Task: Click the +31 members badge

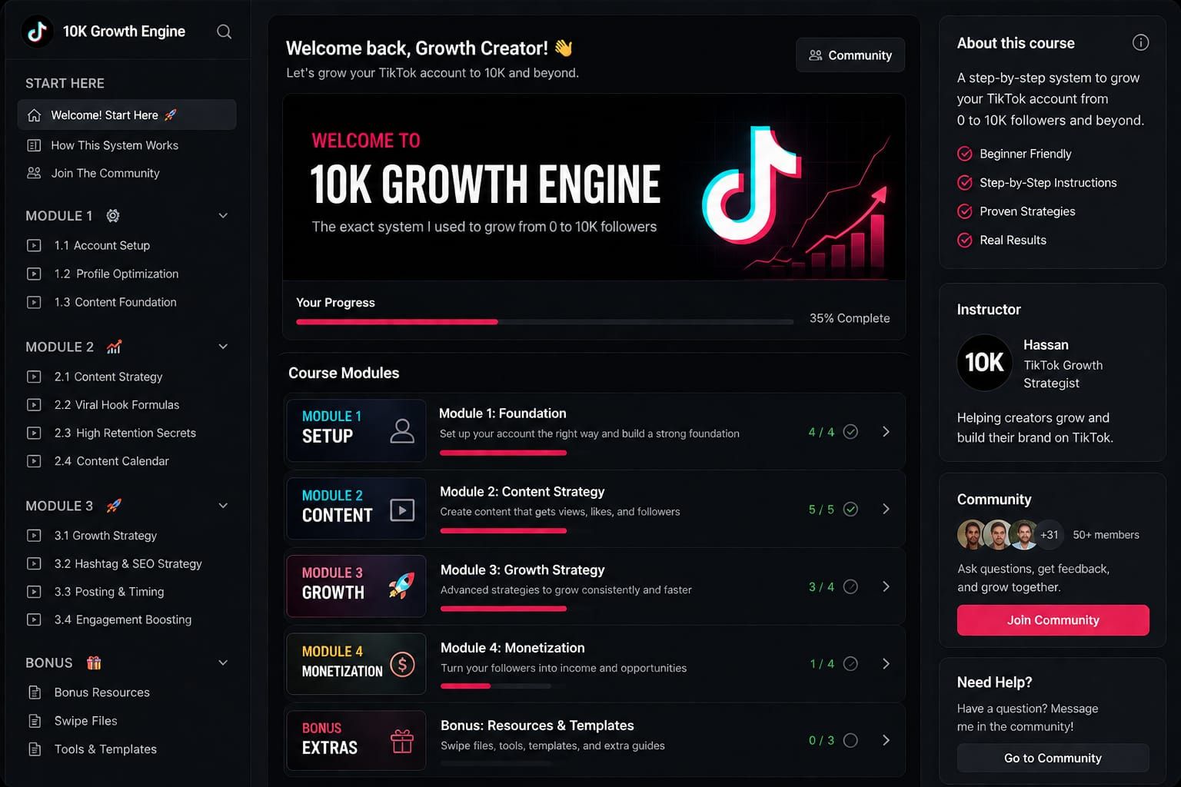Action: [x=1049, y=535]
